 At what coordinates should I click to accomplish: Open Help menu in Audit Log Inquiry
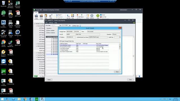(x=56, y=23)
